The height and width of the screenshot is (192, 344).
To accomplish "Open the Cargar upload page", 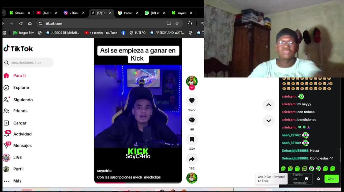I will [x=15, y=123].
